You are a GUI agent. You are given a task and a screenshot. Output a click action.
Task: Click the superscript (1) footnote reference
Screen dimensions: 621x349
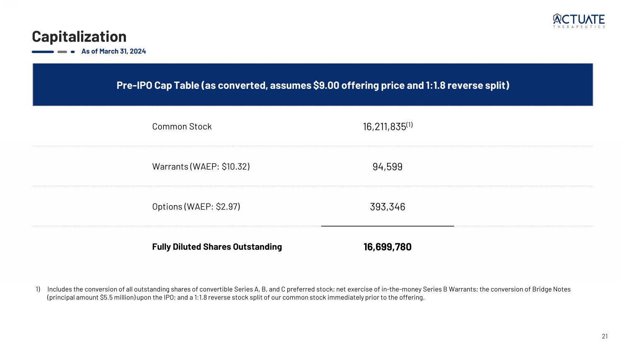click(409, 124)
